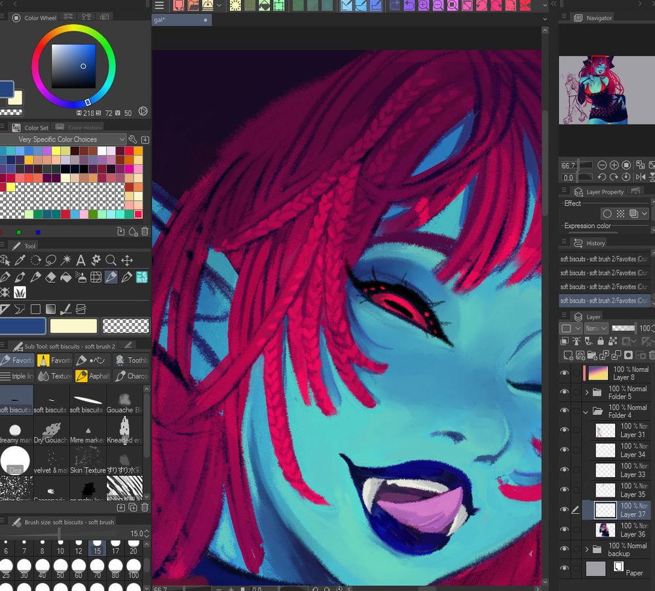This screenshot has height=591, width=655.
Task: Select the Airbrush tool
Action: tap(81, 277)
